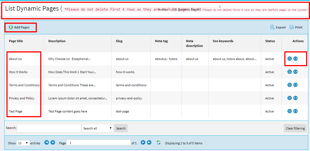Print the pages table
310x151 pixels.
point(296,27)
